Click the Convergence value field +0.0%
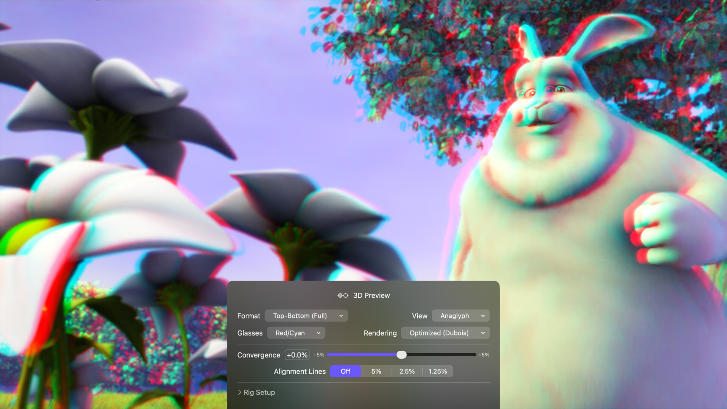 pyautogui.click(x=297, y=355)
